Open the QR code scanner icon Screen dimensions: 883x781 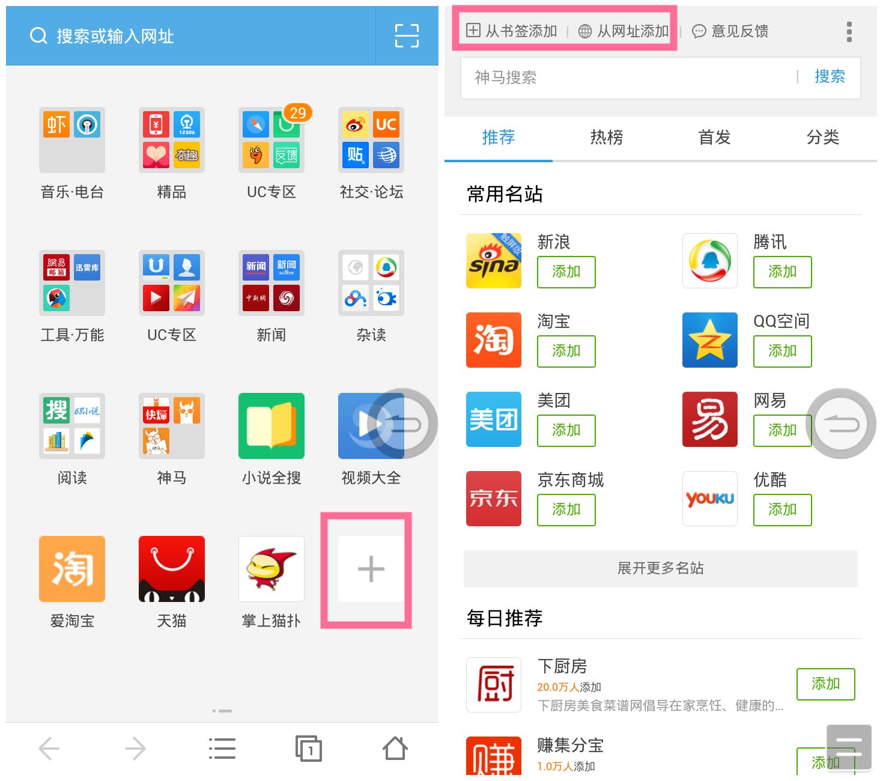click(407, 35)
